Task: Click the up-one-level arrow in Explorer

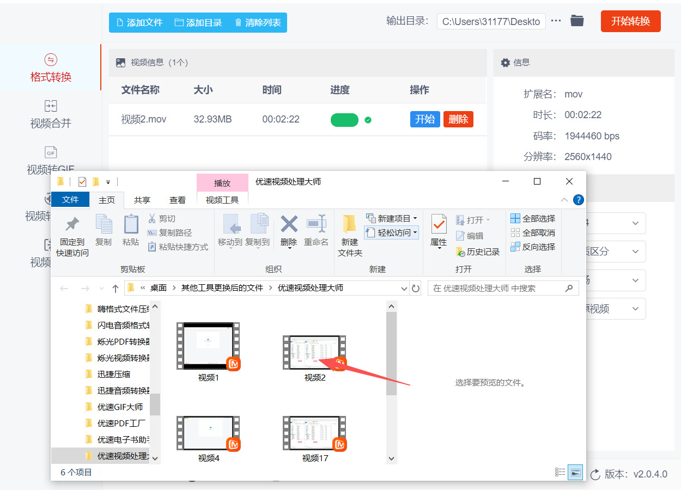Action: pyautogui.click(x=115, y=288)
